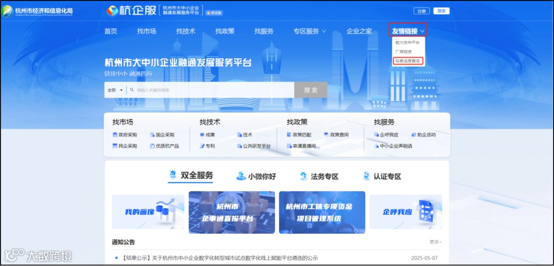Click the 成果 icon

click(x=202, y=135)
